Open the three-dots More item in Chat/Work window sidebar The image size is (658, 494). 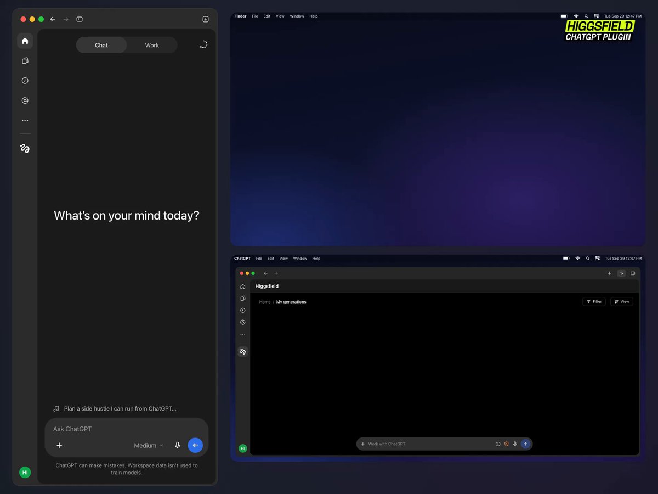(x=25, y=120)
